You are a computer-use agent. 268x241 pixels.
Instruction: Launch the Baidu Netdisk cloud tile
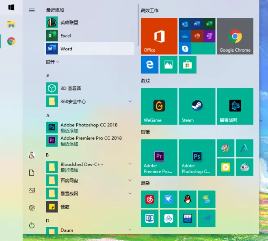169,218
